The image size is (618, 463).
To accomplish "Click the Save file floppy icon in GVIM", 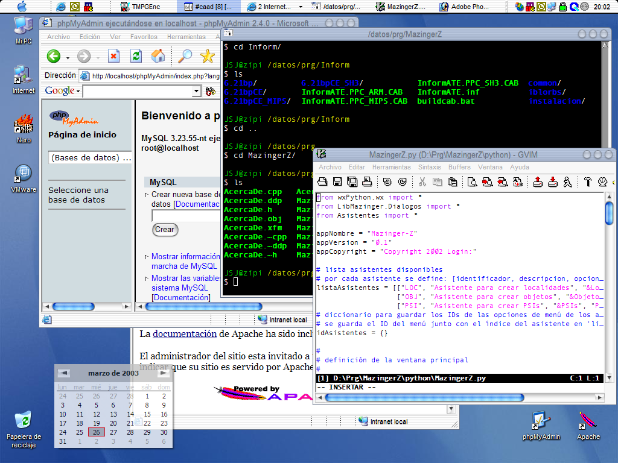I will 337,181.
